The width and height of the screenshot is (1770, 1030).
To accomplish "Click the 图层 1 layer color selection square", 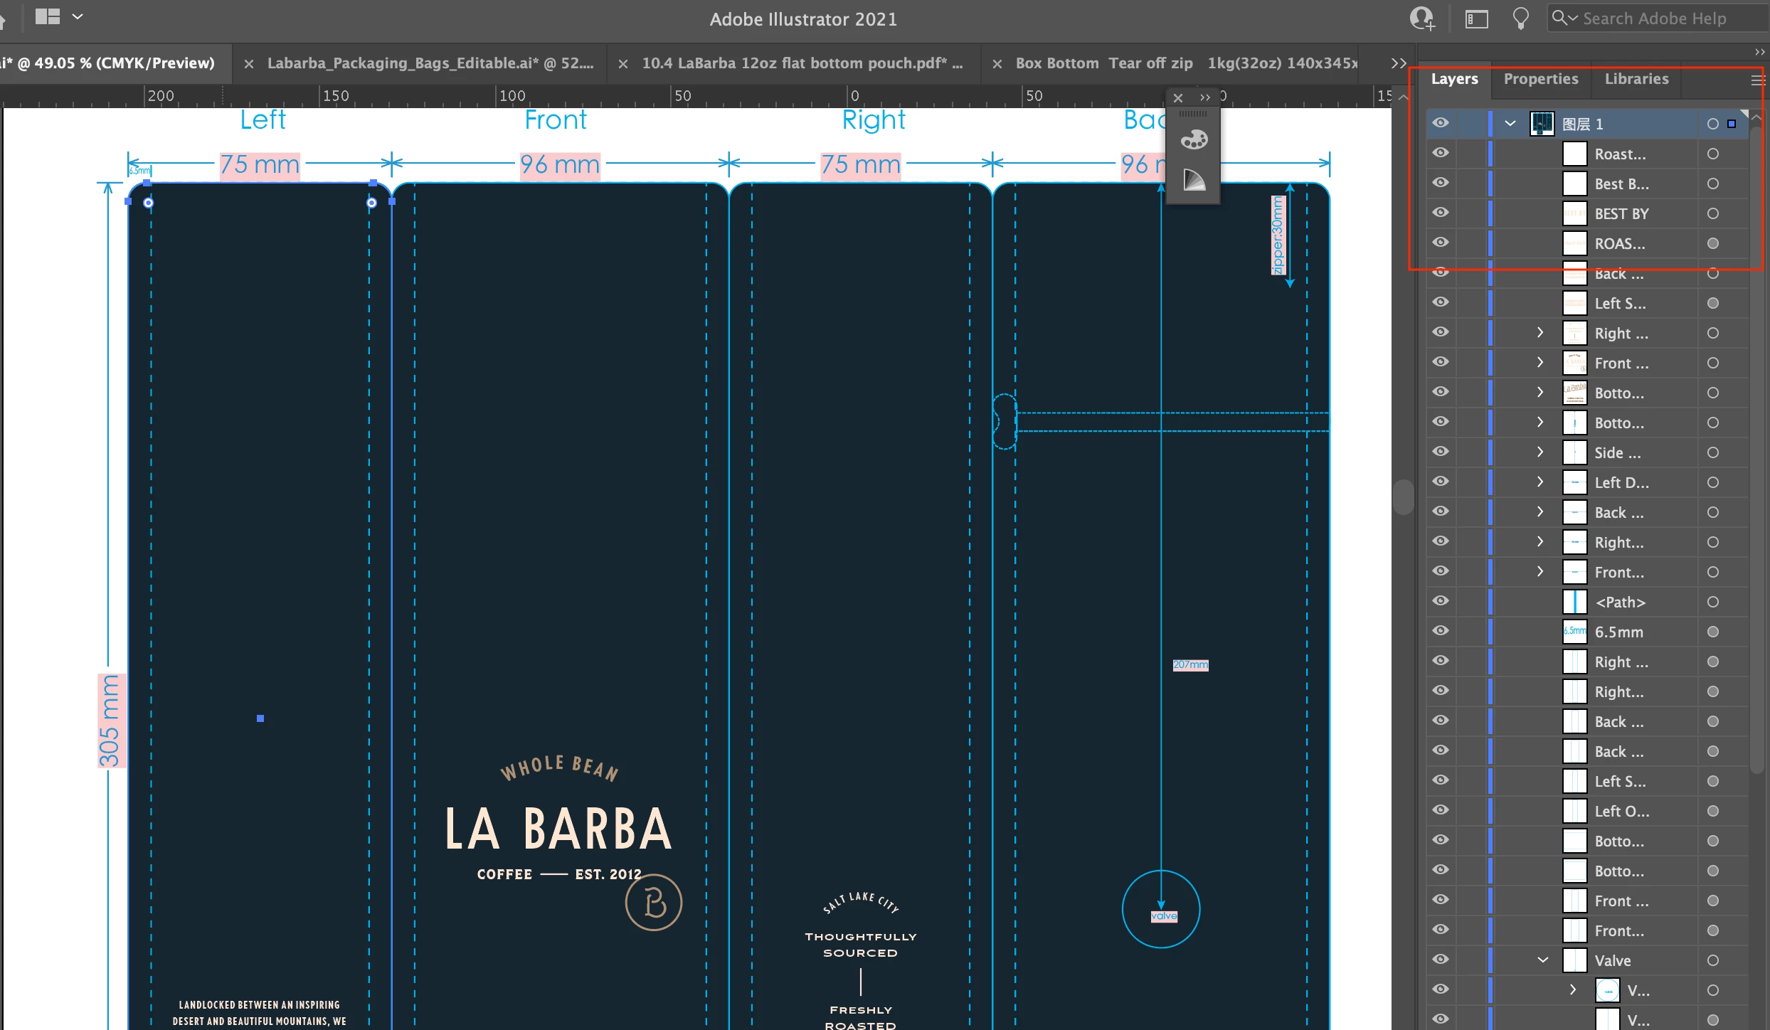I will pos(1732,124).
